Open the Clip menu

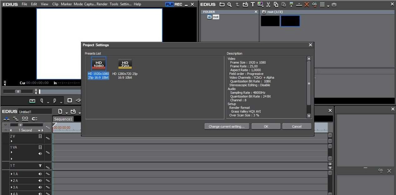55,4
